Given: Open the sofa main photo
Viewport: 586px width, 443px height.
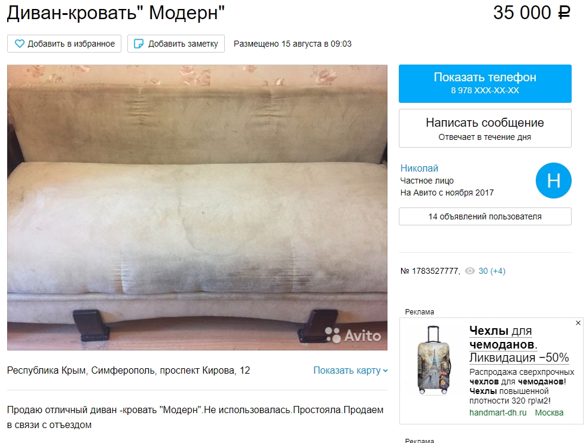Looking at the screenshot, I should (197, 207).
